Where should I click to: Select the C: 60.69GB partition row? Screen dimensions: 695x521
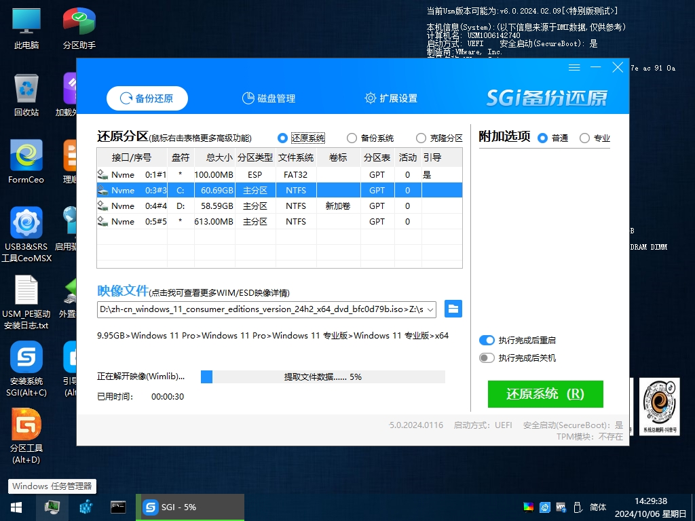click(x=280, y=190)
